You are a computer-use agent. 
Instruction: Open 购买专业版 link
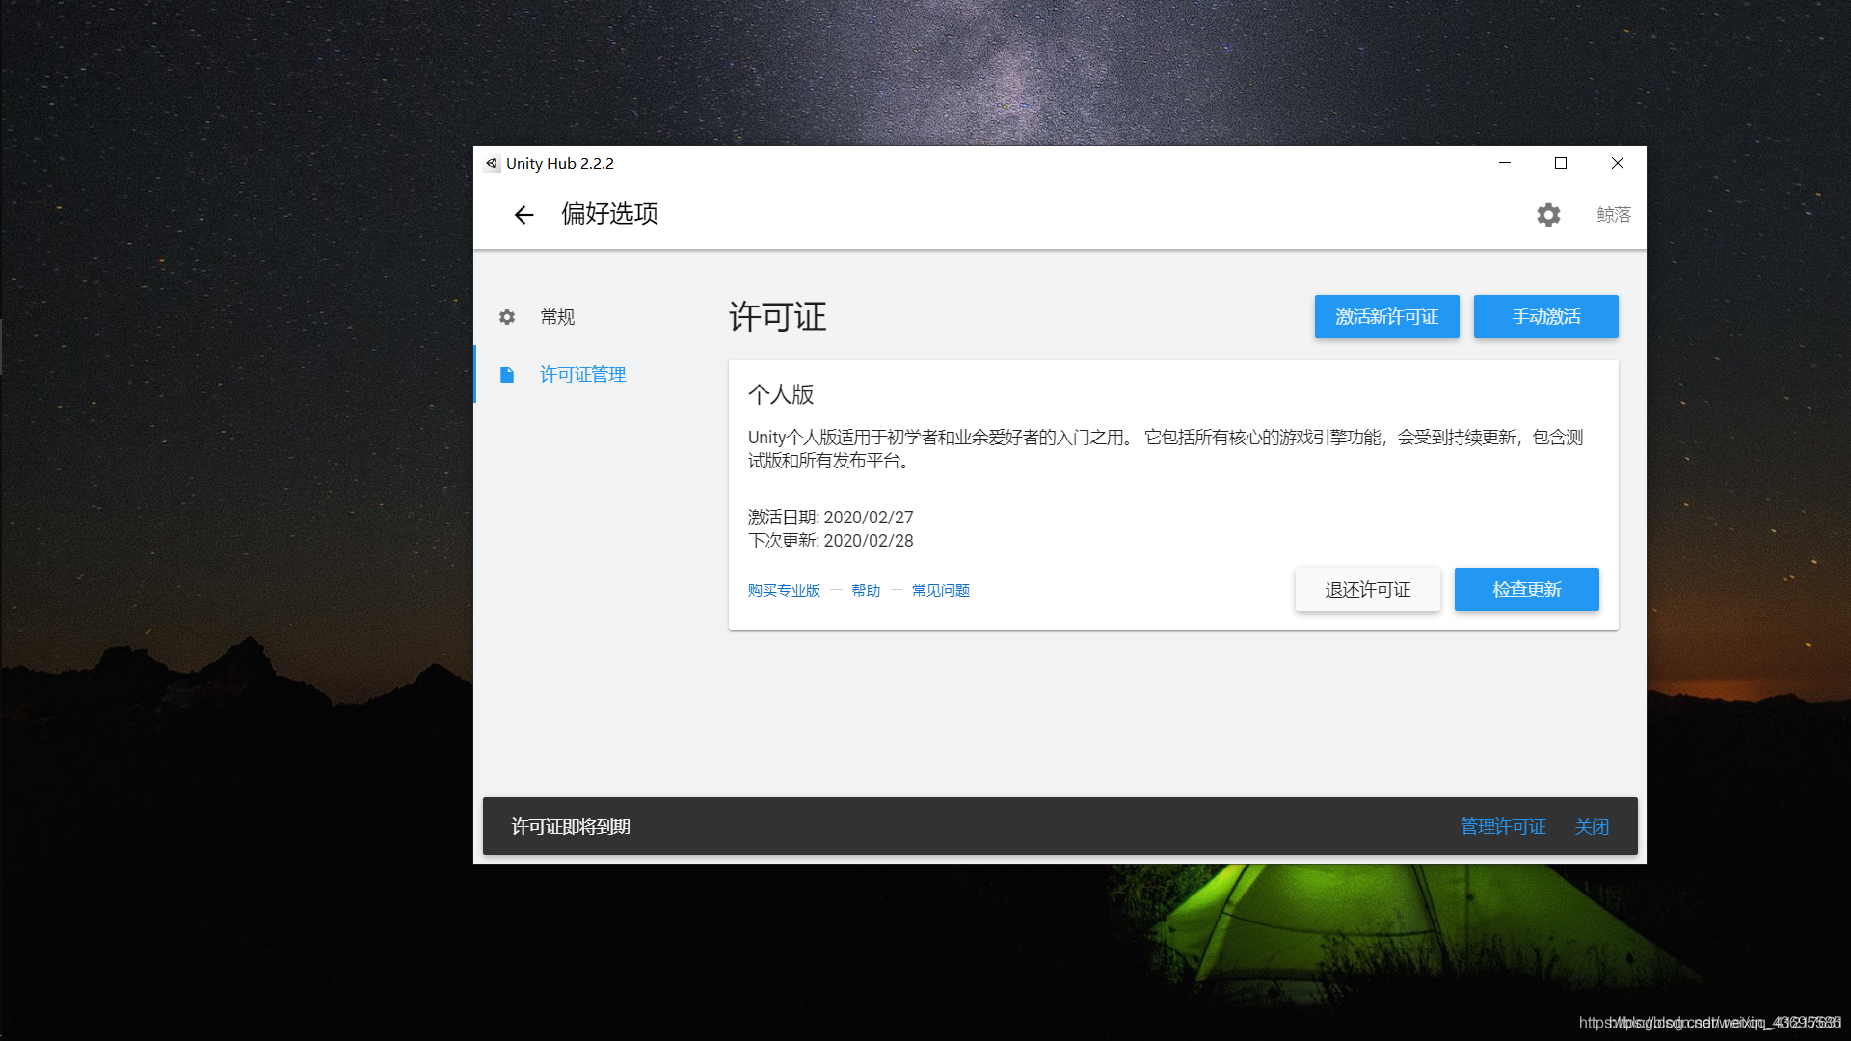(x=784, y=591)
